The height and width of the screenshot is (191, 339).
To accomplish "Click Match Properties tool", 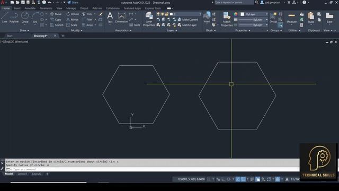I will [x=227, y=19].
